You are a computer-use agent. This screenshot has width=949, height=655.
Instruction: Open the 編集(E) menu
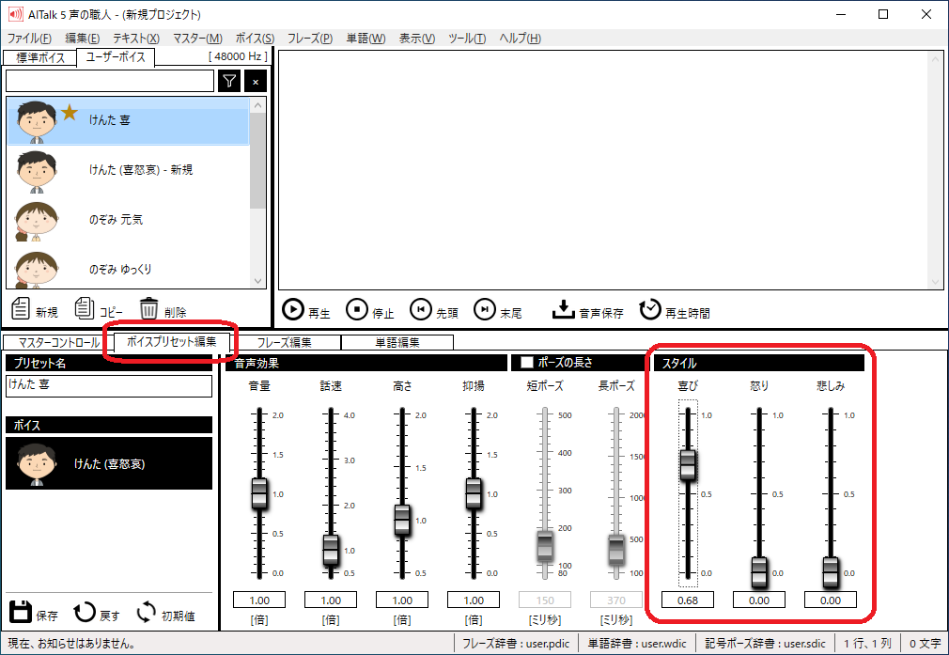pos(83,39)
